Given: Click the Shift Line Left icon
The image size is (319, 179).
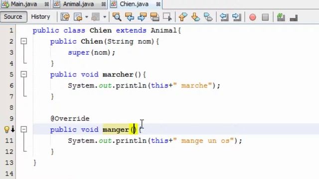Looking at the screenshot, I should pos(224,17).
